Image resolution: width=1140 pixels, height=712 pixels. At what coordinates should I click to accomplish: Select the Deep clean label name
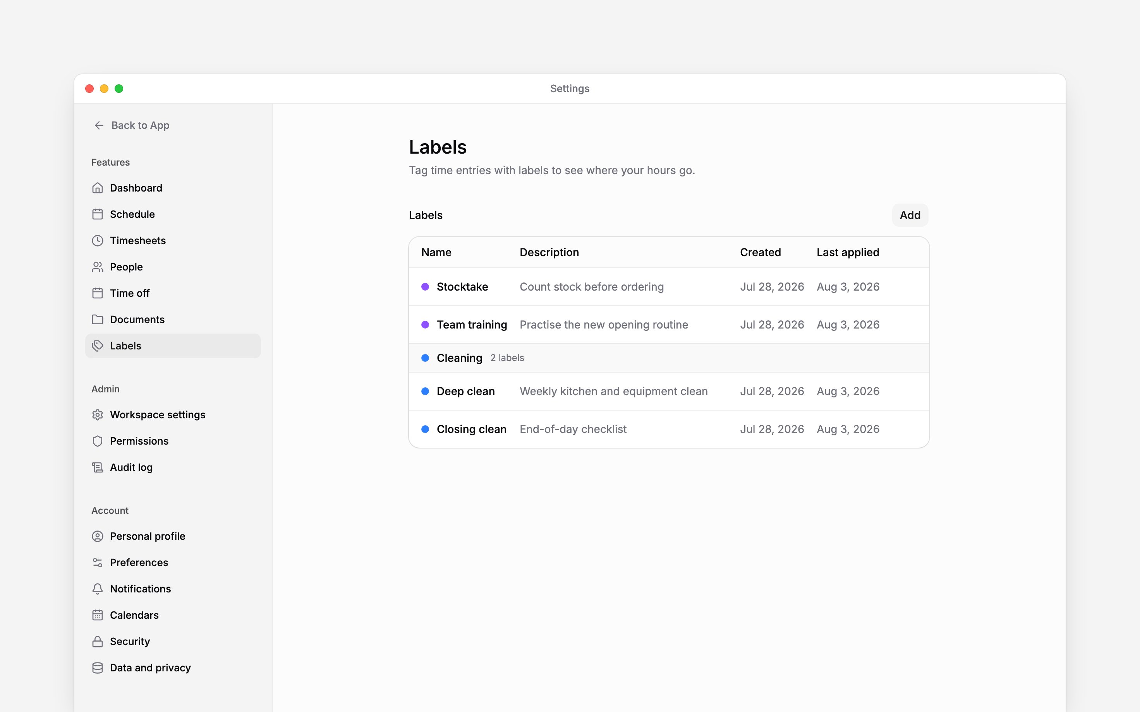(465, 391)
